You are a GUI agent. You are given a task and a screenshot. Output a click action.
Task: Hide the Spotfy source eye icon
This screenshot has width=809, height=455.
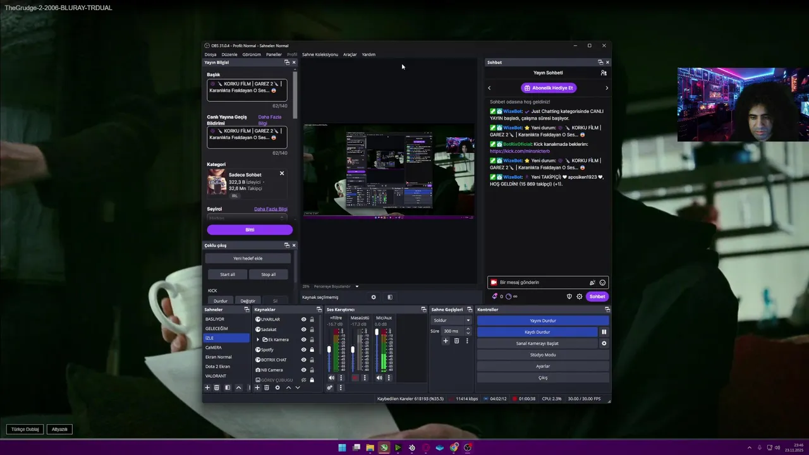coord(303,349)
